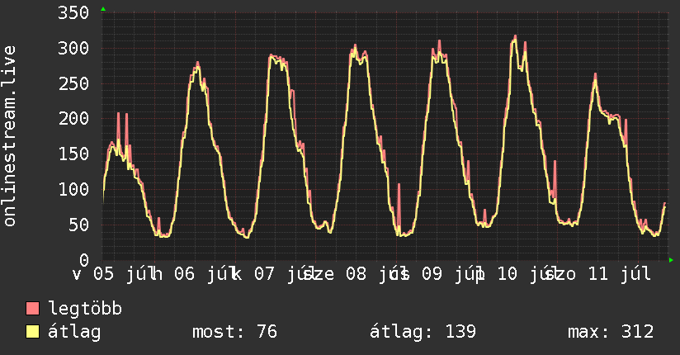Click the most: 76 current value
The image size is (680, 355).
coord(234,332)
